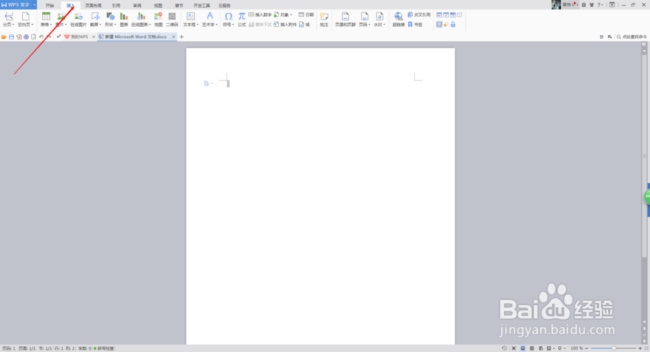
Task: Switch to the 审阅 (Review) tab
Action: 137,6
